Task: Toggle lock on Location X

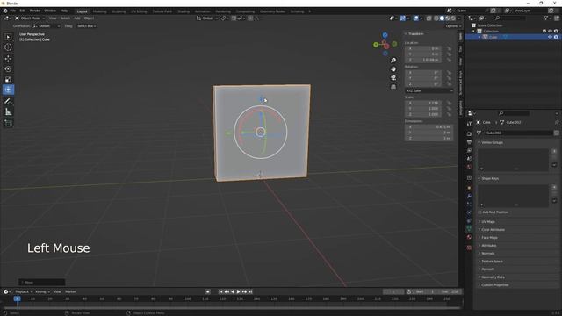Action: coord(449,48)
